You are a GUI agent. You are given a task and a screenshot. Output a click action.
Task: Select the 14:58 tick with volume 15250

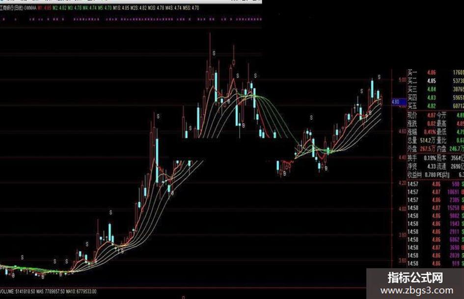(436, 208)
